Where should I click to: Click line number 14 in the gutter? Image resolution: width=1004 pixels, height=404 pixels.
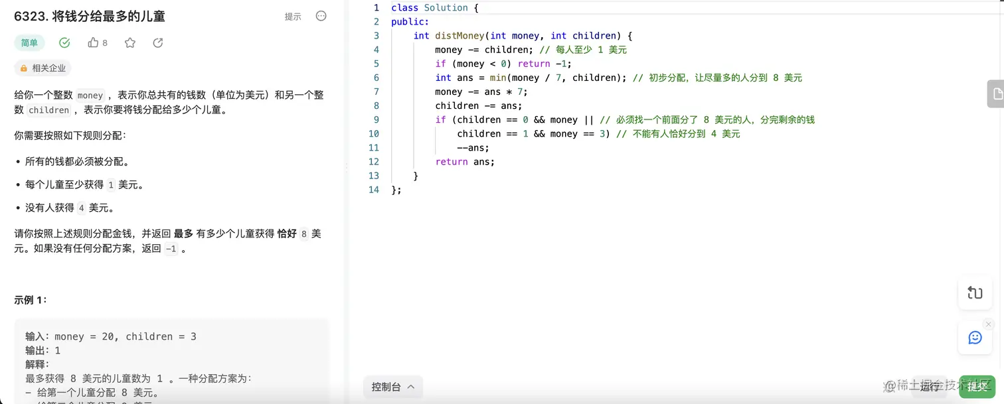(374, 190)
